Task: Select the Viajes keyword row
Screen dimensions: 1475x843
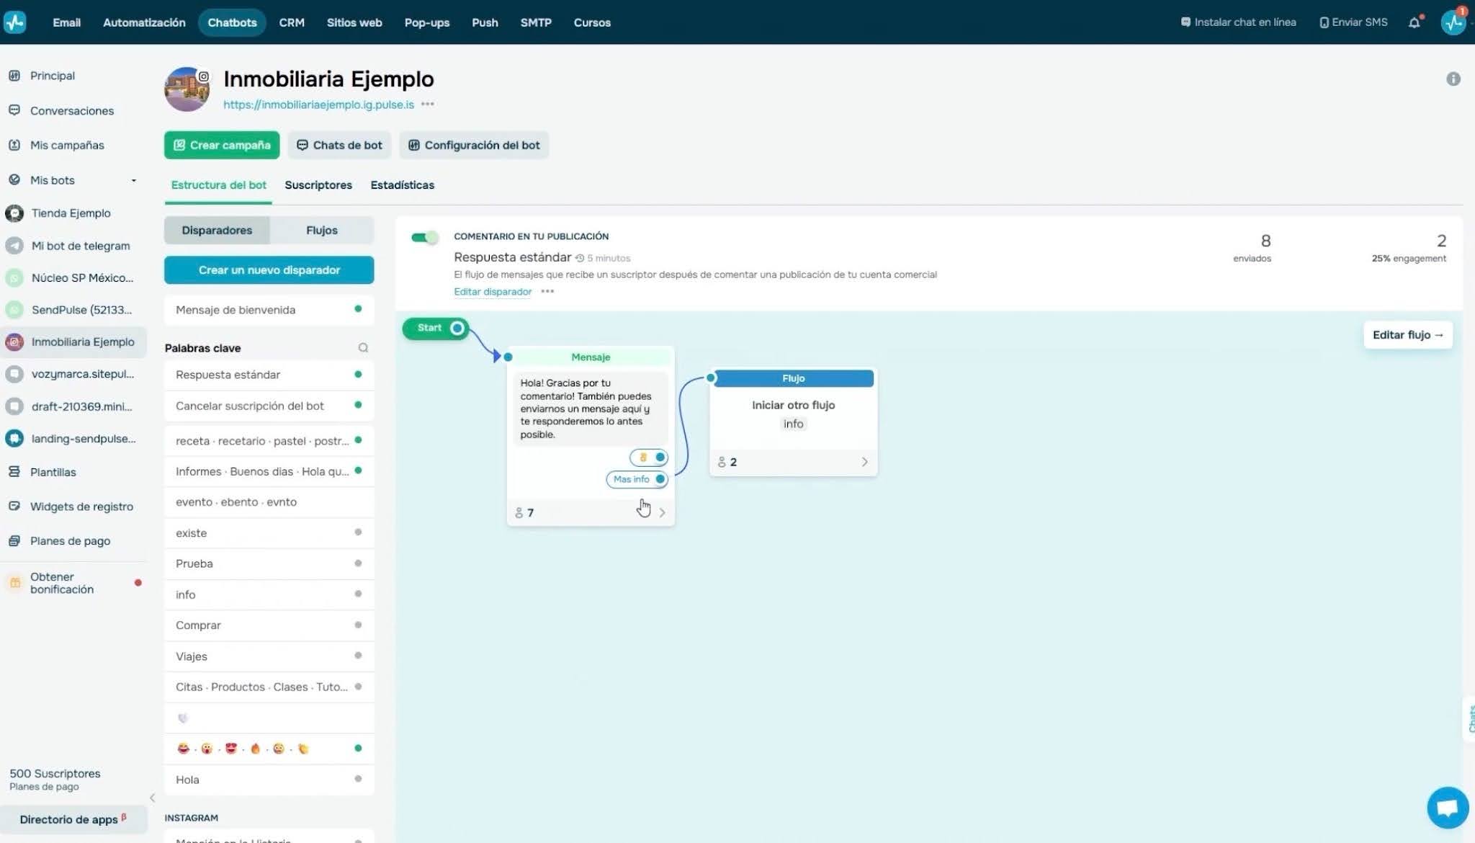Action: pyautogui.click(x=269, y=656)
